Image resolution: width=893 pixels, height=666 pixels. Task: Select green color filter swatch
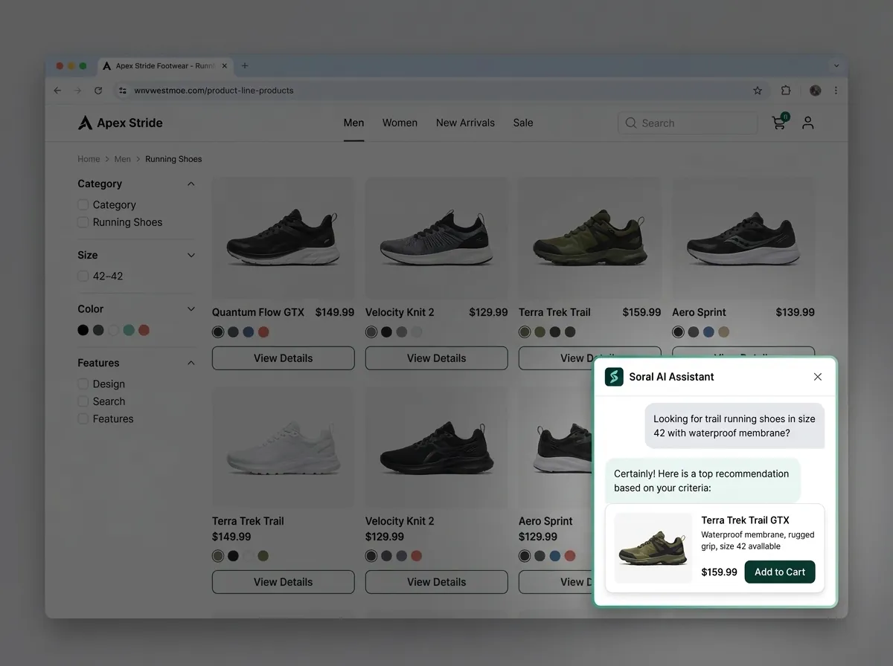pos(129,330)
